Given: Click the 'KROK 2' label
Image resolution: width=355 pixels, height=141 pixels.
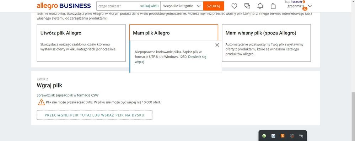Looking at the screenshot, I should point(42,79).
